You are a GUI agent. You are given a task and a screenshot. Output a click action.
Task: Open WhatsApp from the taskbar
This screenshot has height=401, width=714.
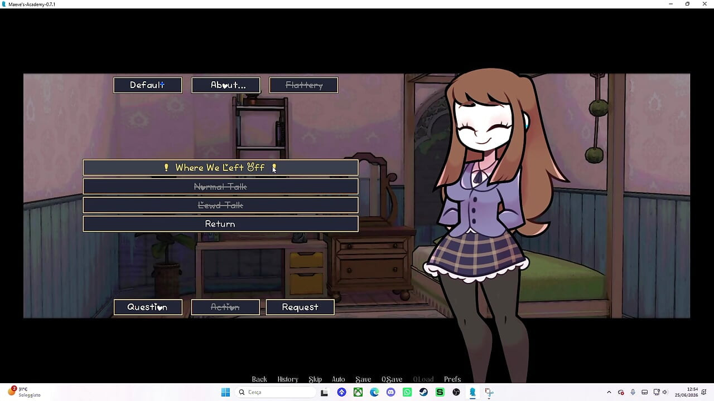click(407, 392)
